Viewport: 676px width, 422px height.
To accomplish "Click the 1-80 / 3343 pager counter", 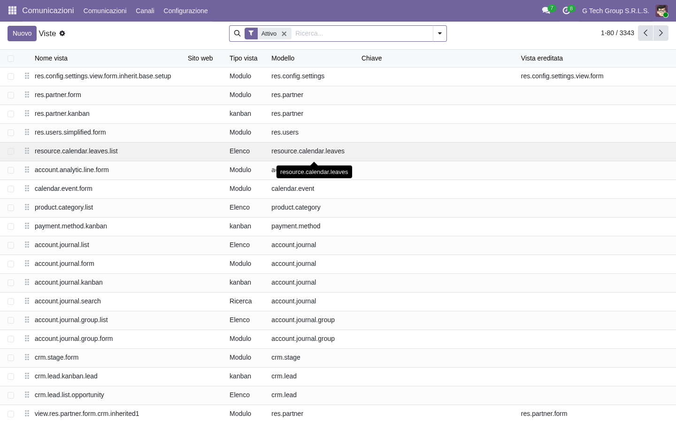I will pos(617,33).
